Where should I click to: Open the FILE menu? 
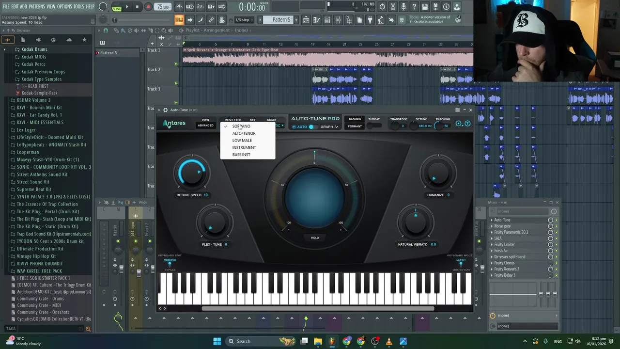6,7
